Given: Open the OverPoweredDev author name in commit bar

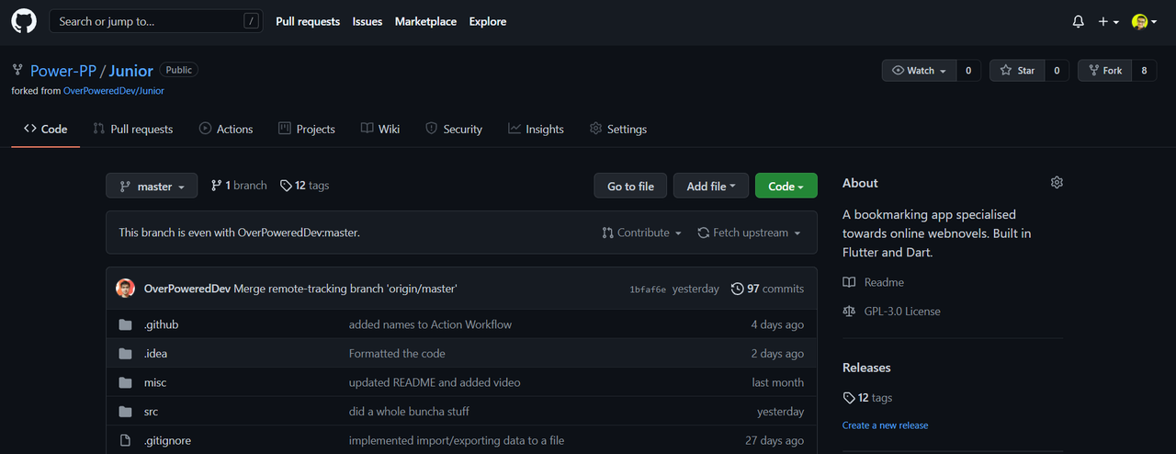Looking at the screenshot, I should pos(187,289).
